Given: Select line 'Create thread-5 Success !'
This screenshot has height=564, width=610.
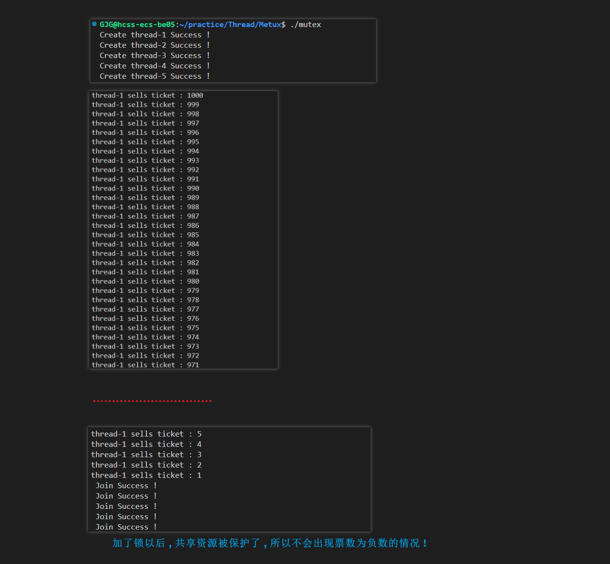Looking at the screenshot, I should (155, 76).
